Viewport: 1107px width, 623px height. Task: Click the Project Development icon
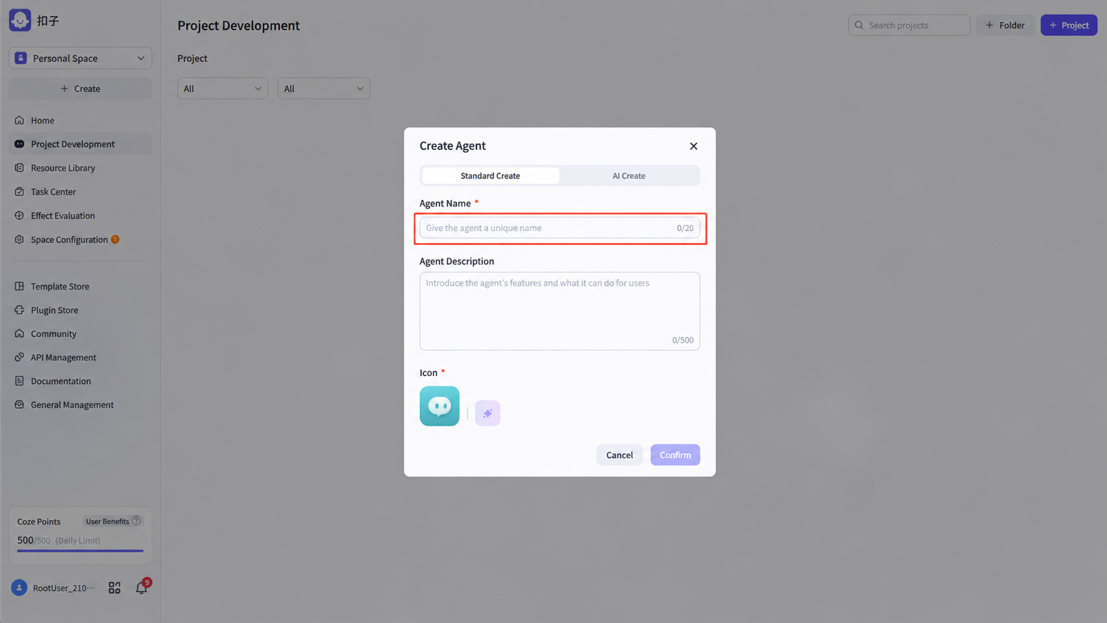tap(19, 144)
